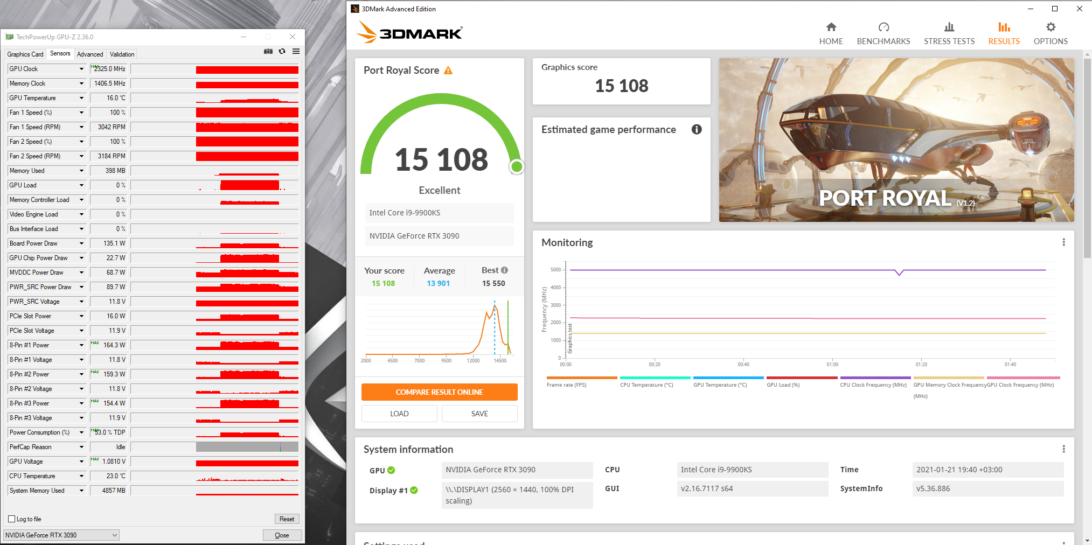Image resolution: width=1092 pixels, height=545 pixels.
Task: Click the Intel Core i9-9900KS row under score
Action: (x=440, y=213)
